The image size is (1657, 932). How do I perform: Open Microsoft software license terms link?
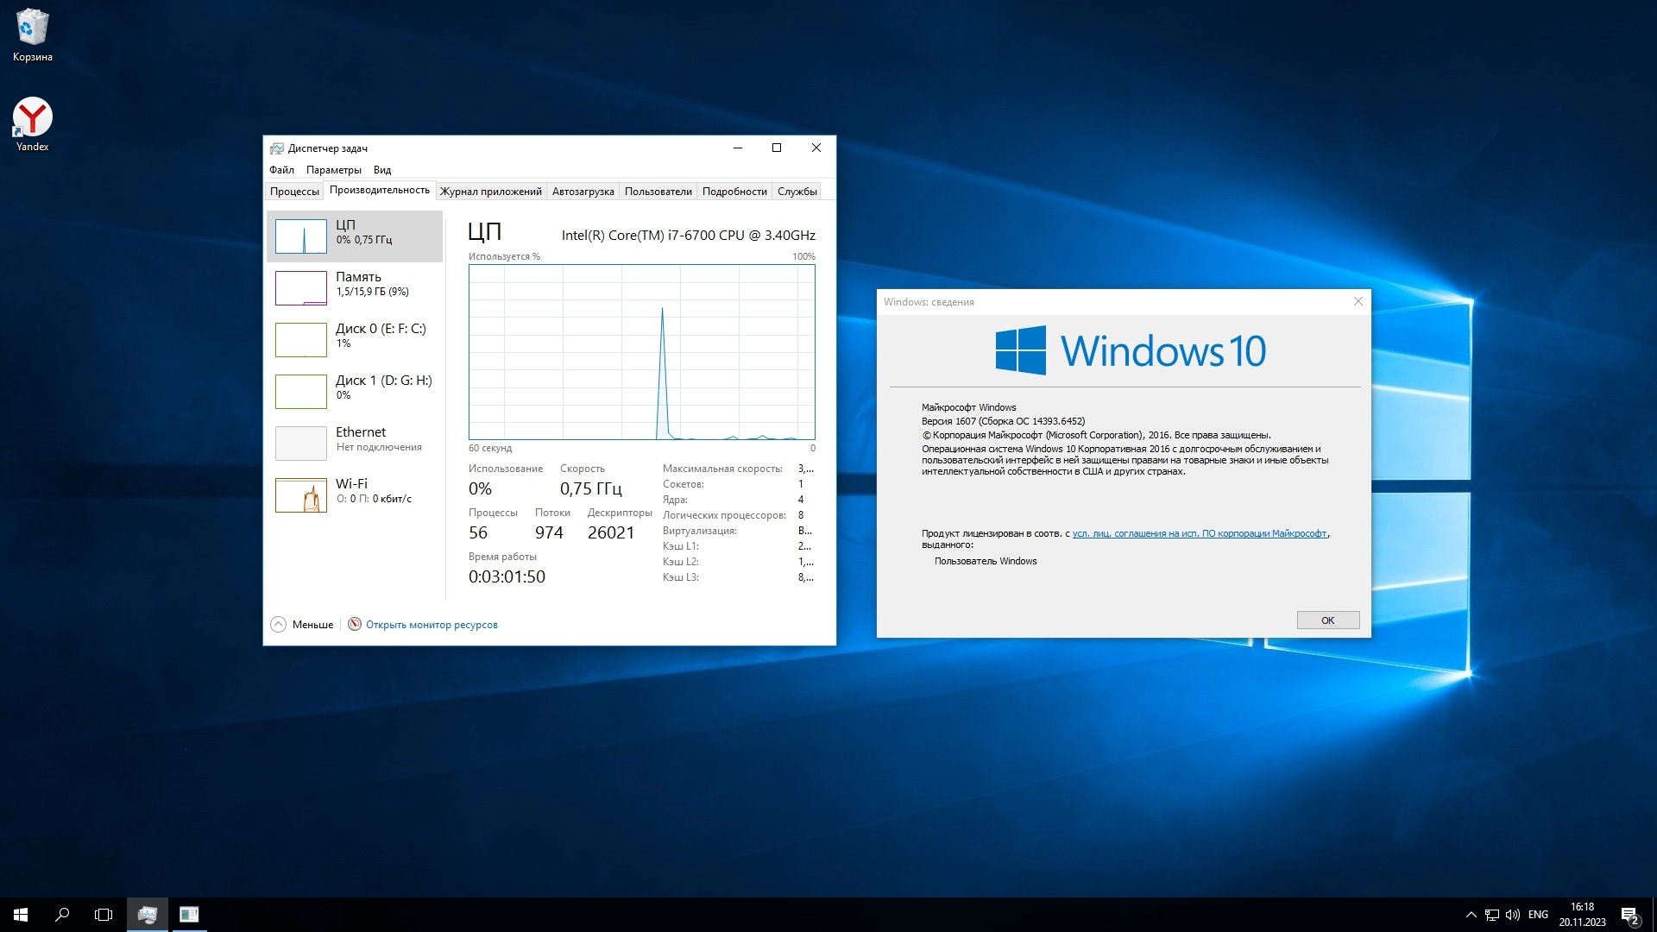(x=1199, y=534)
